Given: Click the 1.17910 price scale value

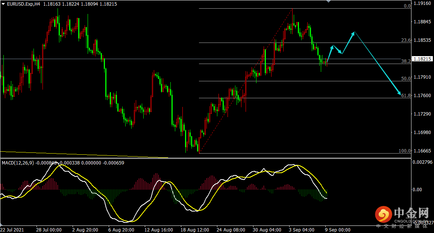Looking at the screenshot, I should (x=422, y=77).
